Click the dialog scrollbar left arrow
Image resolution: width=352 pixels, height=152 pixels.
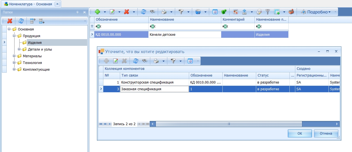tap(153, 124)
